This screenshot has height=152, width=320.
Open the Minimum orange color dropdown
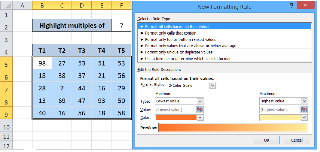(200, 118)
